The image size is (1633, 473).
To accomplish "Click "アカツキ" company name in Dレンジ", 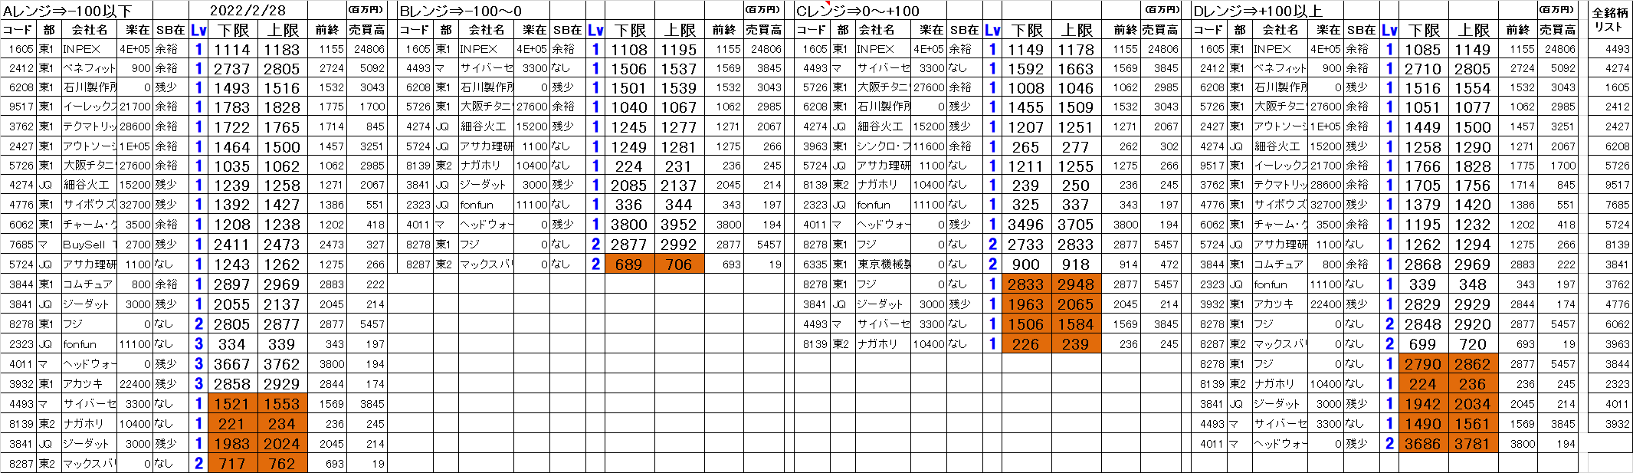I will (x=1280, y=304).
